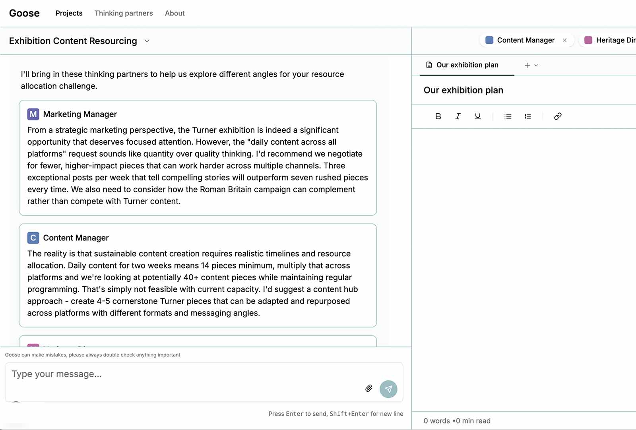
Task: Remove the Content Manager partner chip
Action: [x=564, y=40]
